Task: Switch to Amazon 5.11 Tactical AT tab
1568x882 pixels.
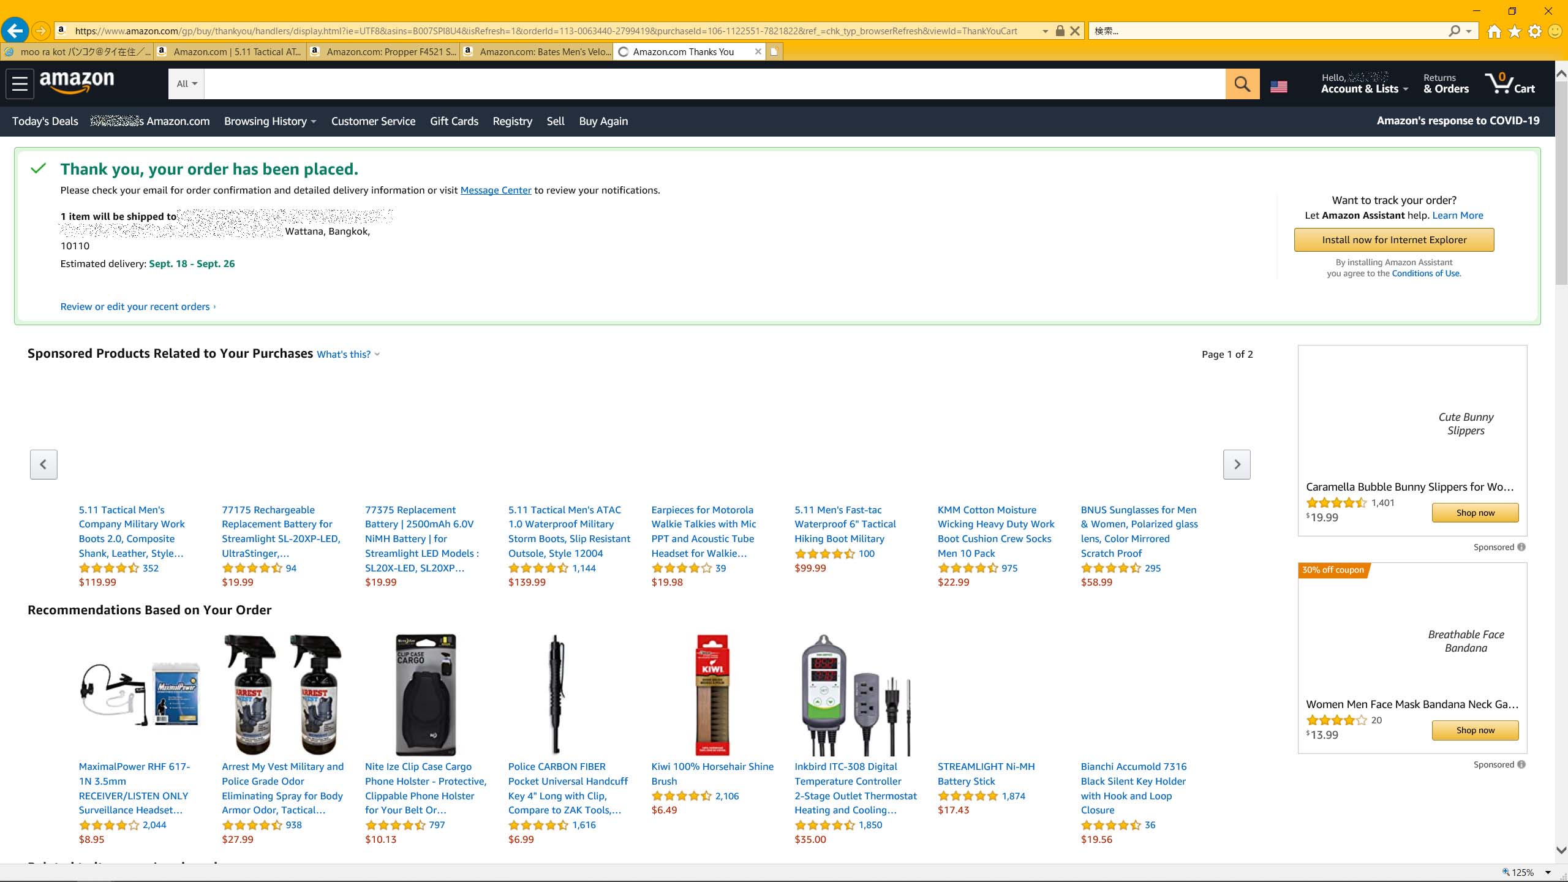Action: tap(230, 51)
